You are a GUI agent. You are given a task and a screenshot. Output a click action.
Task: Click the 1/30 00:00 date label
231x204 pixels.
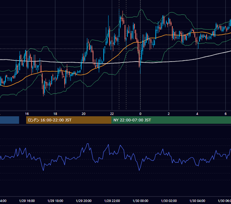click(x=140, y=201)
